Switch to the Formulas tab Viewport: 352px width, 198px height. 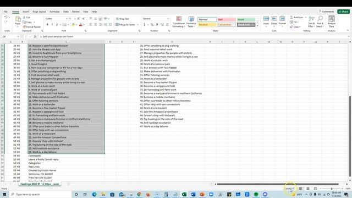click(54, 12)
